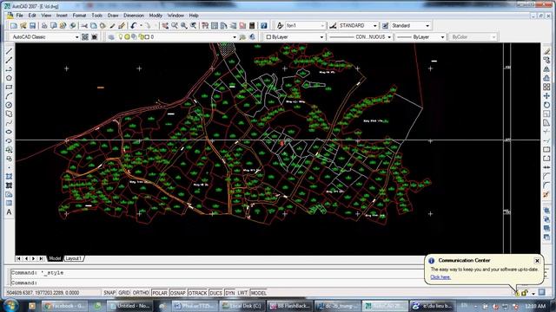Viewport: 556px width, 312px height.
Task: Open the ByLayer color control dropdown
Action: pos(321,36)
